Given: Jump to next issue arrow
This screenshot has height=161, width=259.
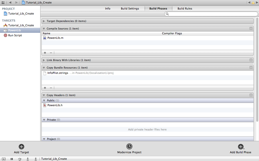Looking at the screenshot, I should 257,3.
